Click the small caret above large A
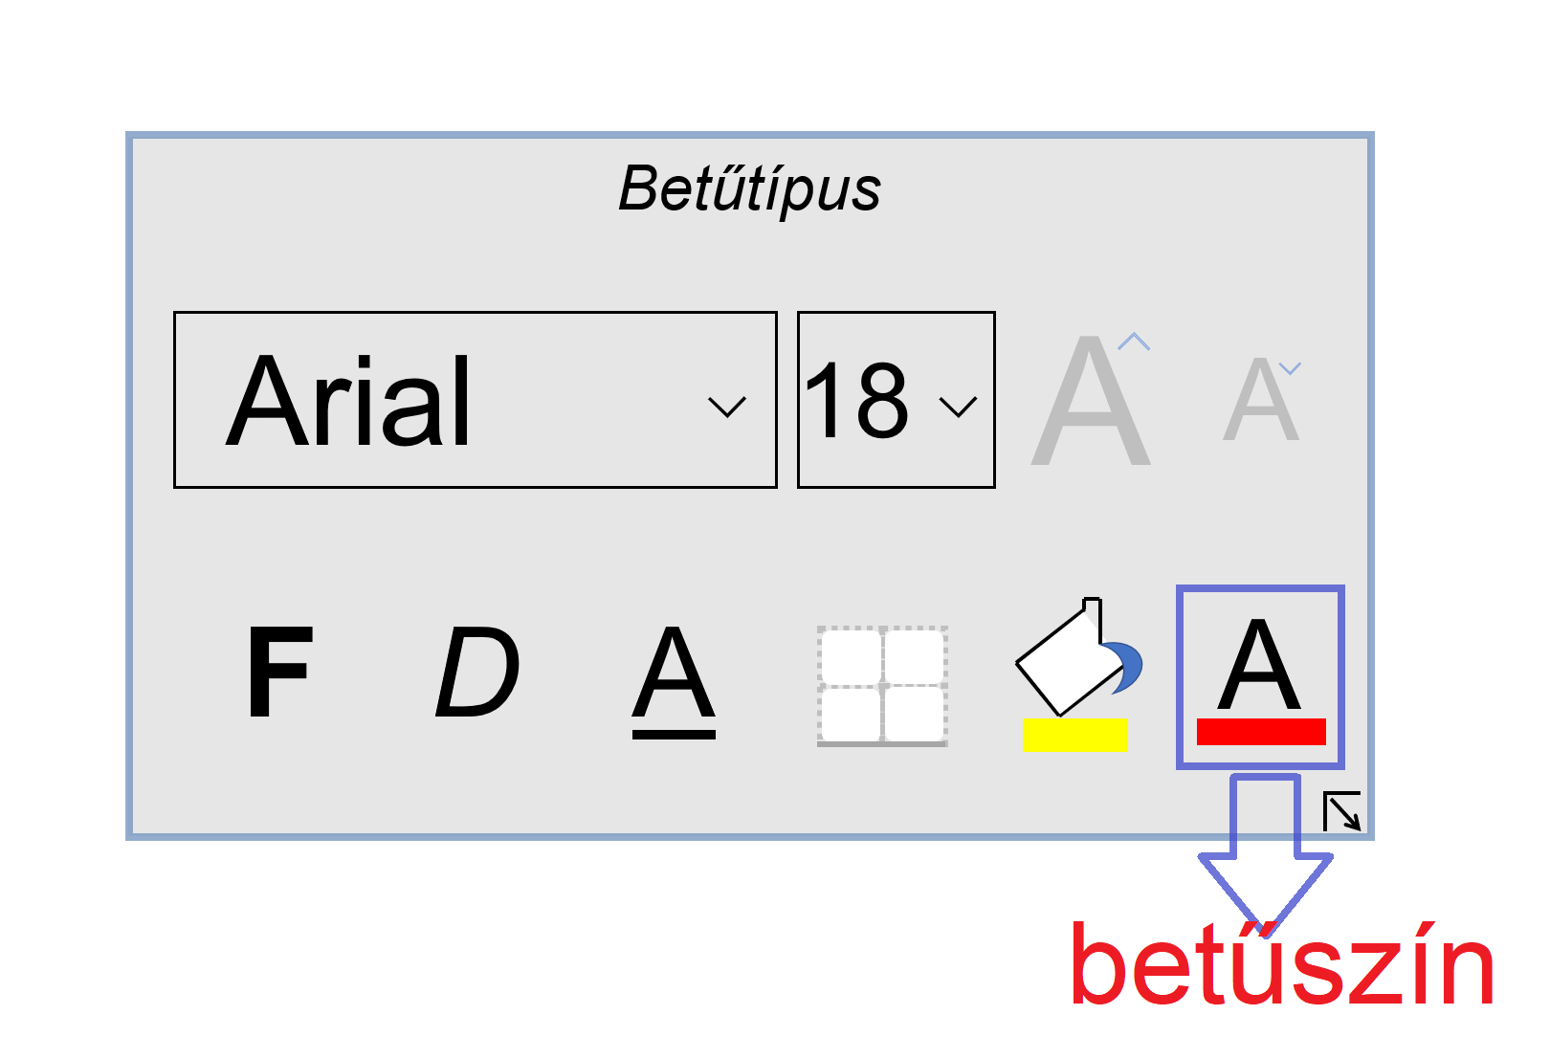The image size is (1550, 1037). (1134, 342)
